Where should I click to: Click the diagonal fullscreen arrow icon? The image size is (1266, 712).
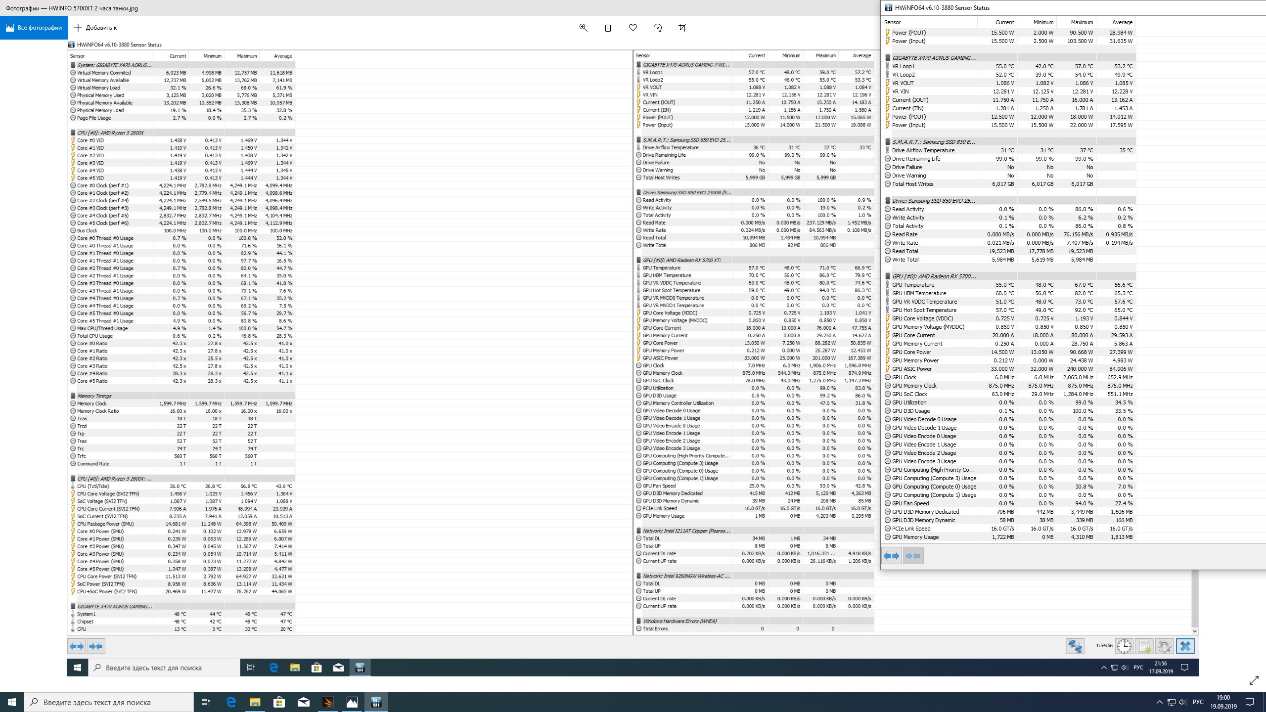[1254, 680]
